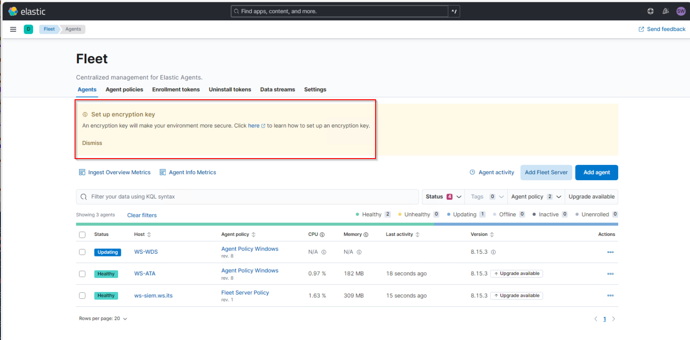Open Agent Policy Windows for WS-ATA

[250, 271]
